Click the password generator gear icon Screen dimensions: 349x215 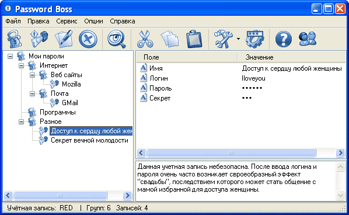(x=255, y=39)
